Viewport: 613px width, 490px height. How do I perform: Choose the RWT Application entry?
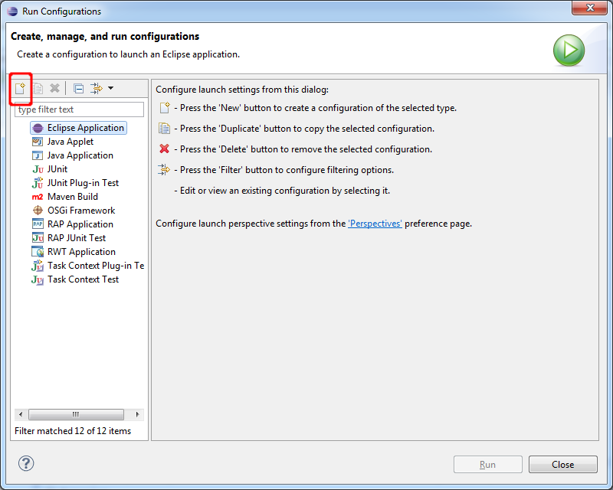pos(81,252)
